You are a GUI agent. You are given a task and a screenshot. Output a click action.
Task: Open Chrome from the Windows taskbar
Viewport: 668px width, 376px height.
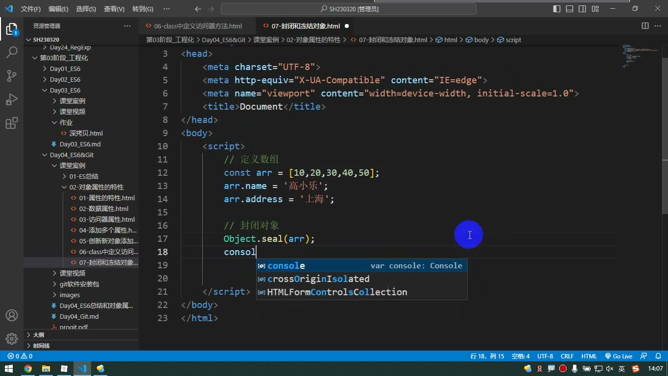click(28, 369)
